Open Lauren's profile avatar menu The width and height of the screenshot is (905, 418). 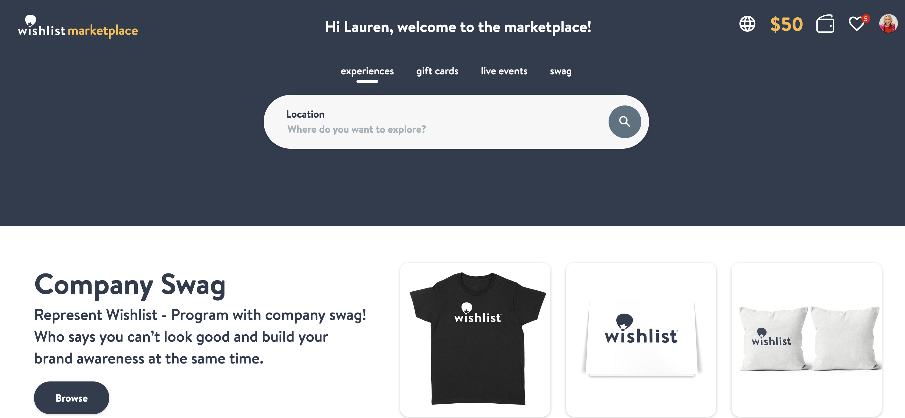pyautogui.click(x=888, y=24)
